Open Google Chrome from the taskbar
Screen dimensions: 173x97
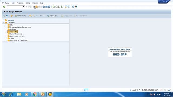[x=35, y=94]
